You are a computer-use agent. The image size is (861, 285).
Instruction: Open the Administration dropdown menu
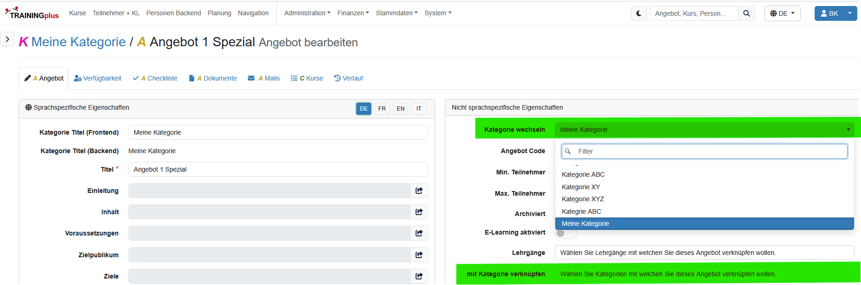307,13
